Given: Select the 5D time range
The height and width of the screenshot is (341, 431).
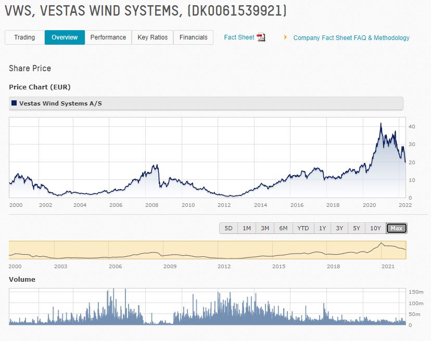Looking at the screenshot, I should click(x=229, y=228).
